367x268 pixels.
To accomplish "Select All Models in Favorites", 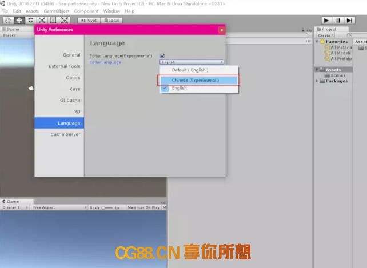I will (x=338, y=53).
